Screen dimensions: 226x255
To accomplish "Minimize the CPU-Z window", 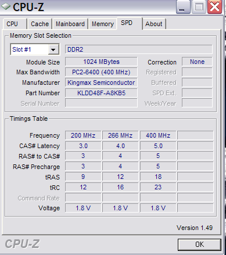I will click(183, 7).
